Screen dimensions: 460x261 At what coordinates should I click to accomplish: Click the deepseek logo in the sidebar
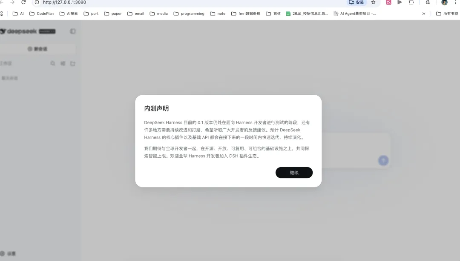(28, 31)
